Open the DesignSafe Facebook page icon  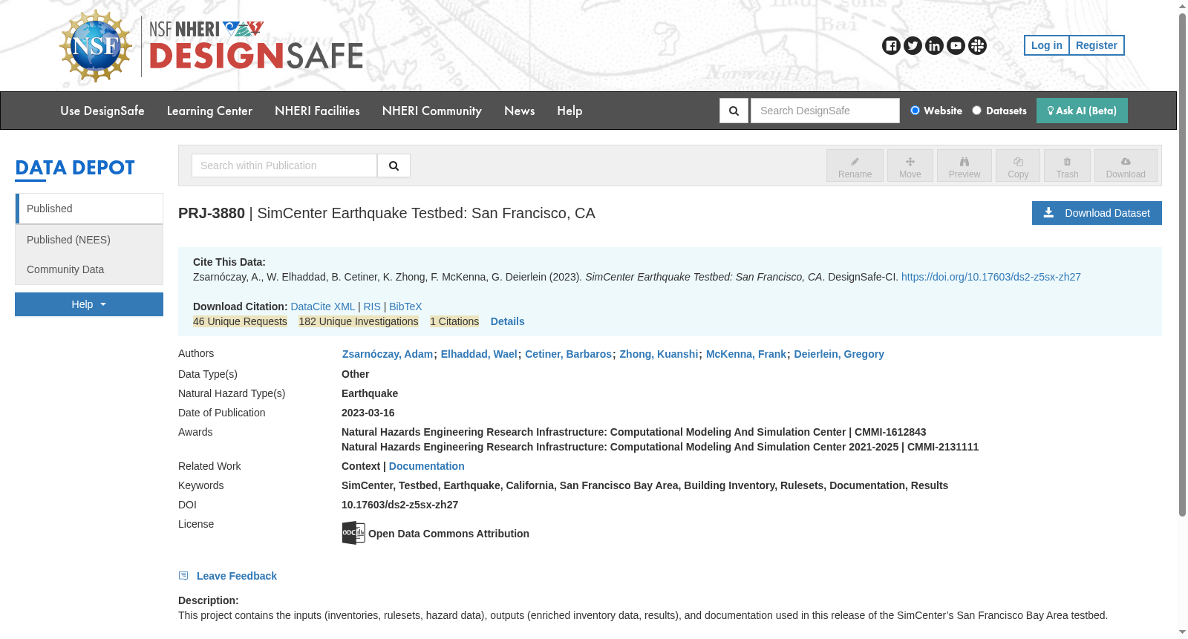[891, 46]
